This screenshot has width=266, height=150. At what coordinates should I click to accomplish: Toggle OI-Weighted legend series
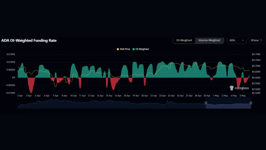click(141, 49)
